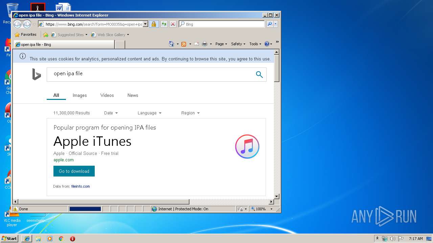433x243 pixels.
Task: Stop loading with the red X button
Action: click(x=173, y=24)
